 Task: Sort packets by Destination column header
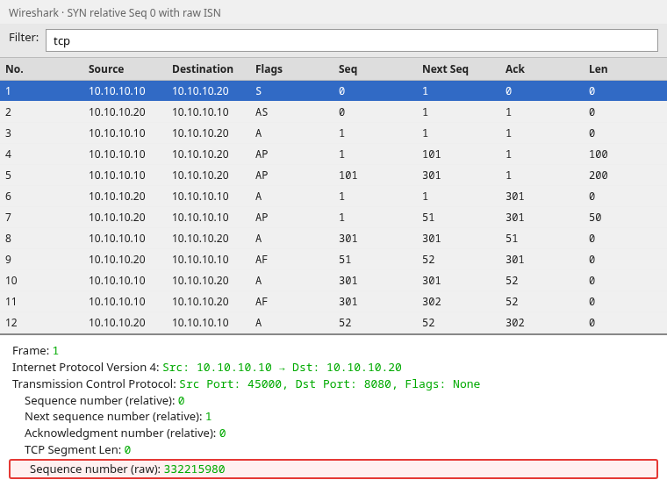pyautogui.click(x=203, y=69)
